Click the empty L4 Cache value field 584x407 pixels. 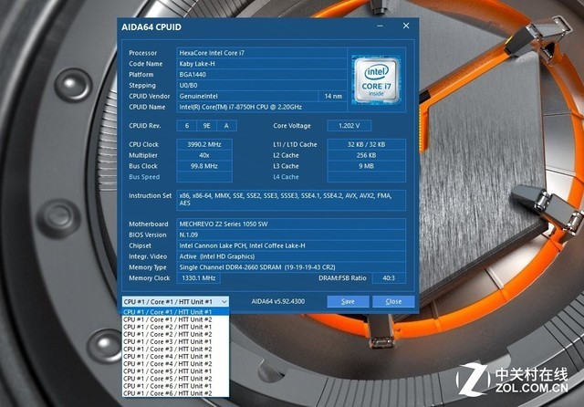click(366, 177)
